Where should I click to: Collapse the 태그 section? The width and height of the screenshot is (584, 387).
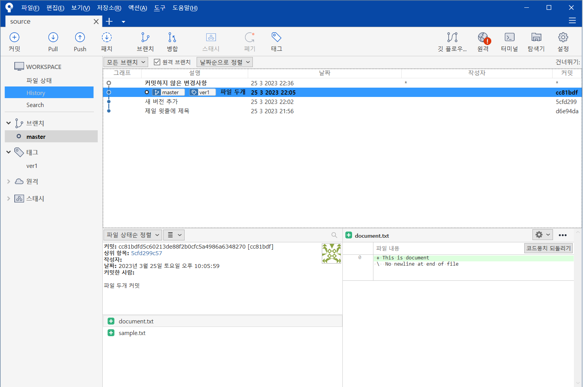(x=9, y=152)
